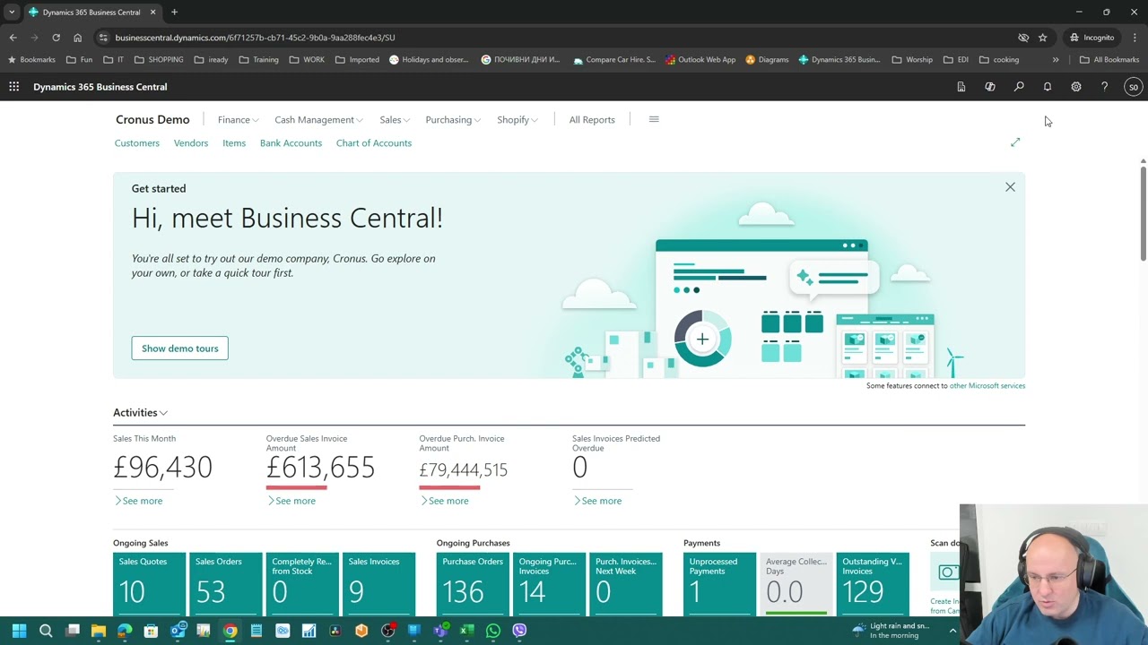Expand the Purchasing menu
This screenshot has height=645, width=1148.
[x=453, y=119]
